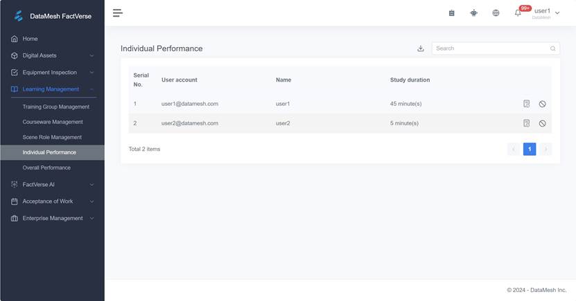
Task: View details report icon for user1
Action: [x=527, y=104]
